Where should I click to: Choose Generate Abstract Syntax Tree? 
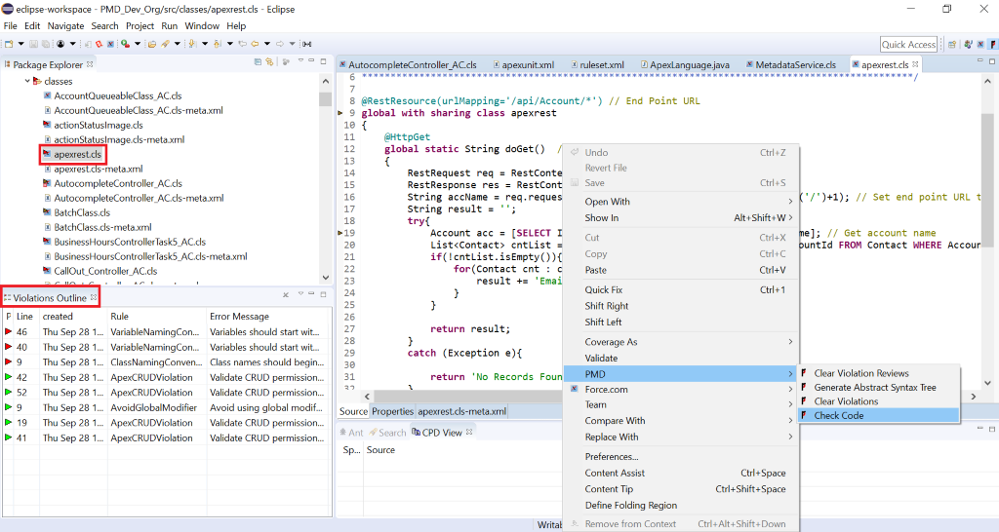[879, 388]
